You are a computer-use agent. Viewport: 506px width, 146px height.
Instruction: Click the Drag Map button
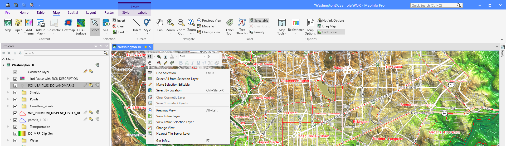(x=327, y=26)
